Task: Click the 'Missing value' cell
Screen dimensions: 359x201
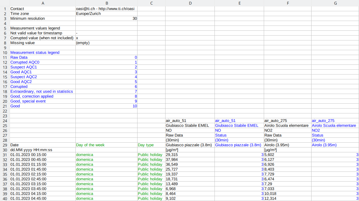Action: (x=43, y=43)
